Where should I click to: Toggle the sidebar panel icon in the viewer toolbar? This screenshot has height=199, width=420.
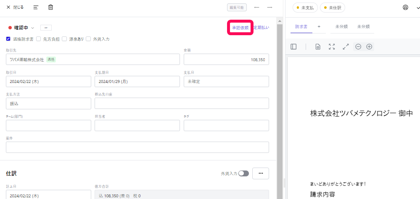[293, 47]
